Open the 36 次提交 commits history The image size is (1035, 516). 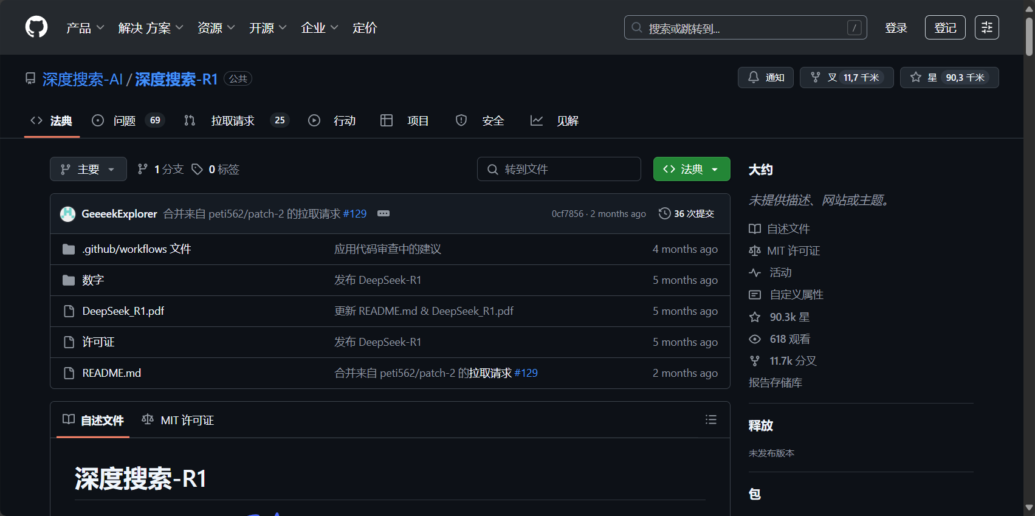click(x=687, y=213)
